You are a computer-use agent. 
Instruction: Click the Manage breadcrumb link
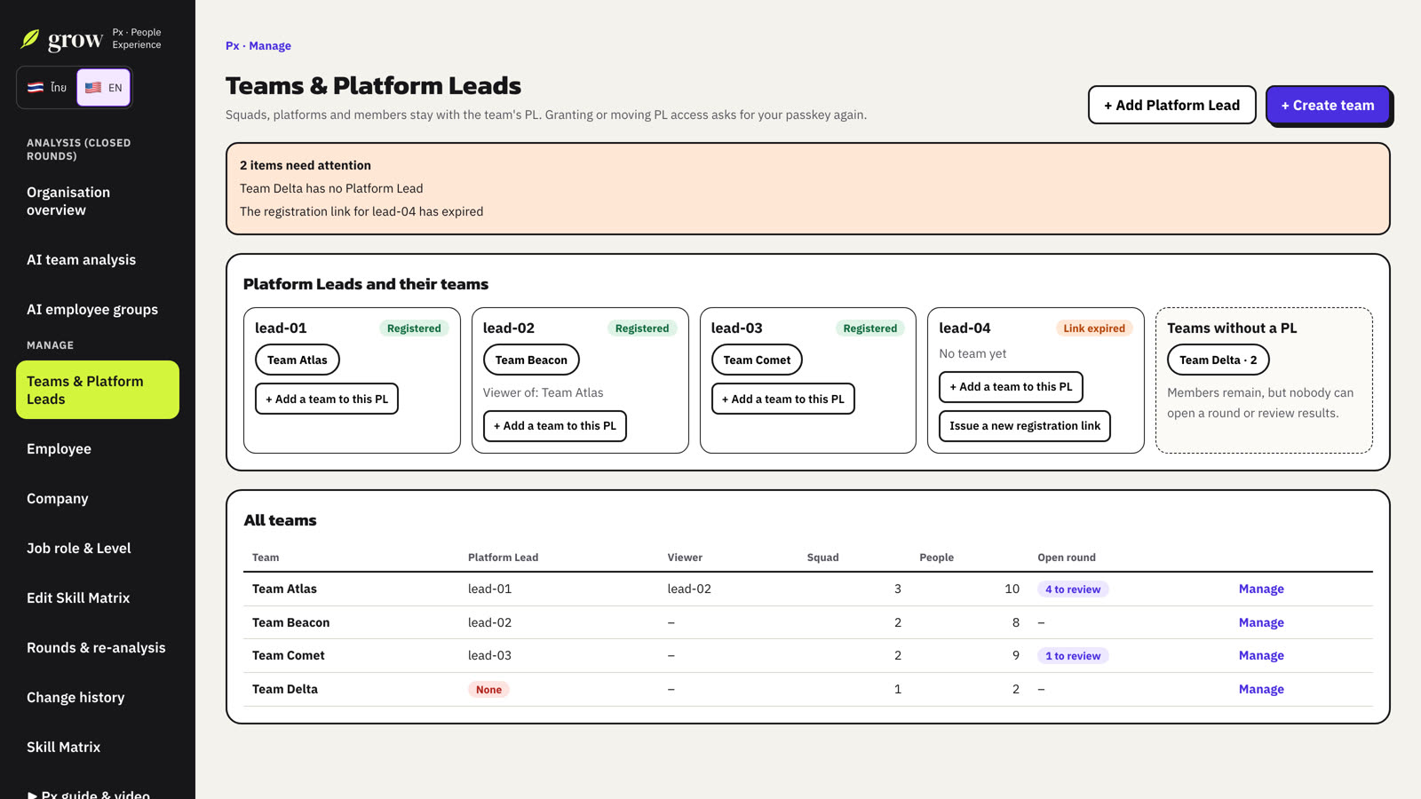pos(270,46)
